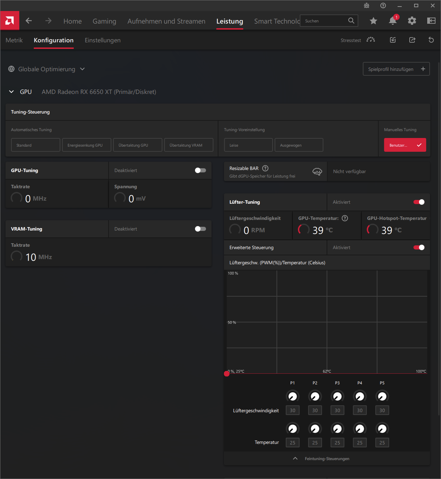Adjust P5 Temperatur knob

click(x=382, y=429)
